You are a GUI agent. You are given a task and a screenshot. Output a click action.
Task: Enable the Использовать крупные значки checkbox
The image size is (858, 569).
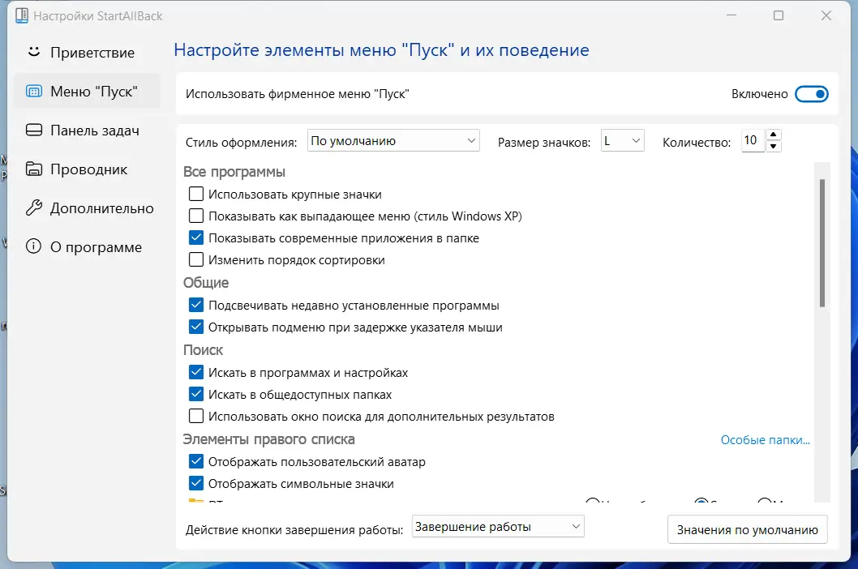tap(195, 195)
